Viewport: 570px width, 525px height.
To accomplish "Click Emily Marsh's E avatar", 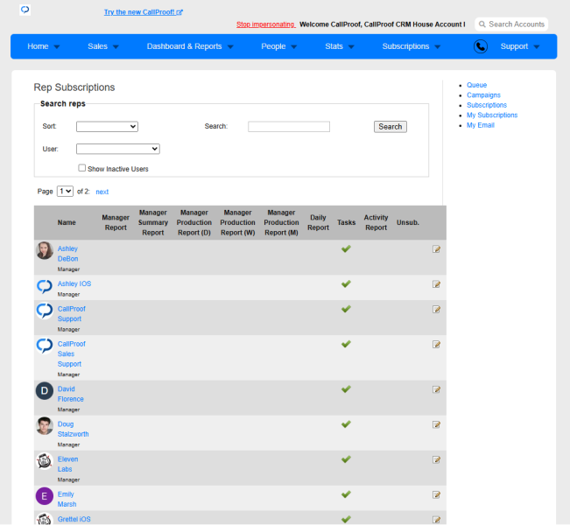I will click(45, 496).
